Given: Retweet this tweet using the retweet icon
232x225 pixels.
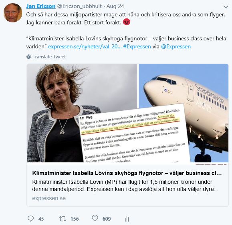Looking at the screenshot, I should coord(63,219).
